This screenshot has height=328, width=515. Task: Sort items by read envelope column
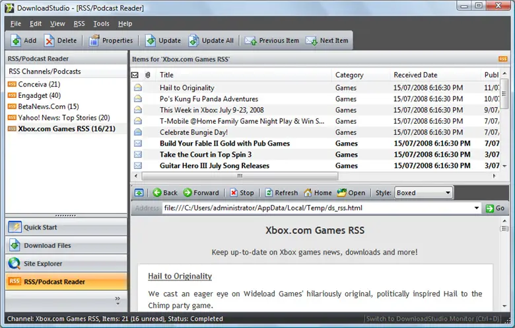click(x=135, y=75)
